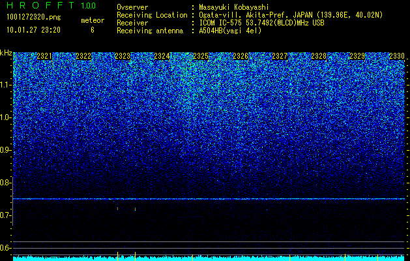Image resolution: width=410 pixels, height=261 pixels.
Task: Click the HROFFT 1.0.0 title text
Action: [x=51, y=5]
